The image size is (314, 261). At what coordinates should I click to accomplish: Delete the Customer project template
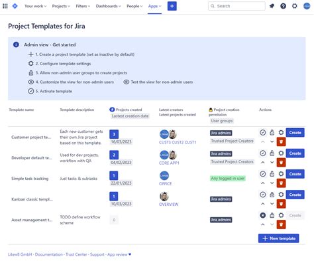(282, 141)
